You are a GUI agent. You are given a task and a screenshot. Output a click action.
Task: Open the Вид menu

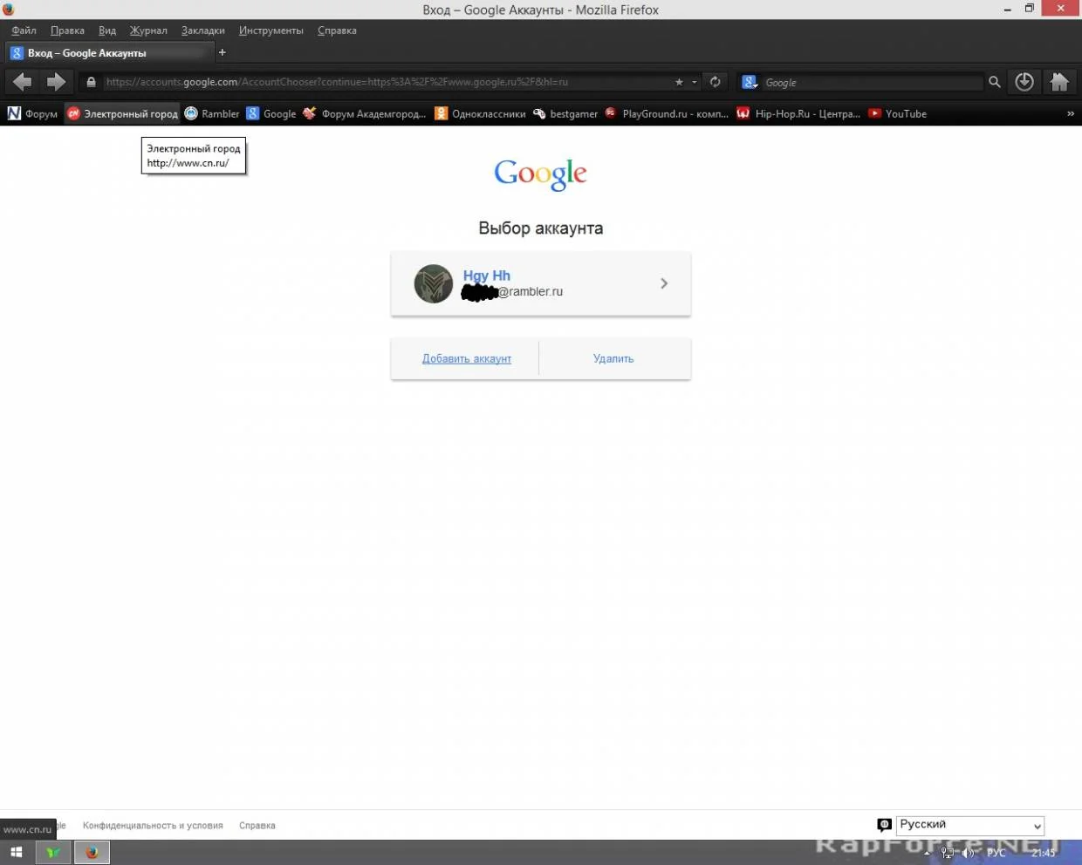click(x=107, y=31)
